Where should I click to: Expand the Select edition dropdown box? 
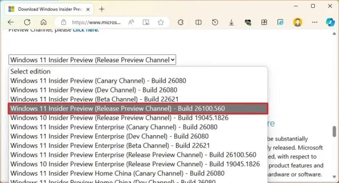[92, 60]
